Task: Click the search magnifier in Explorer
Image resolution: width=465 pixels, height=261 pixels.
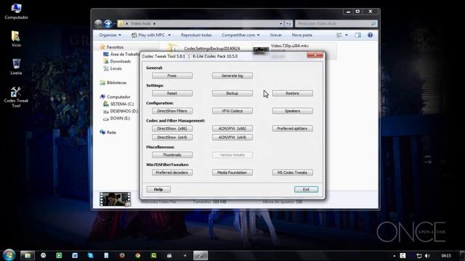Action: (x=373, y=23)
